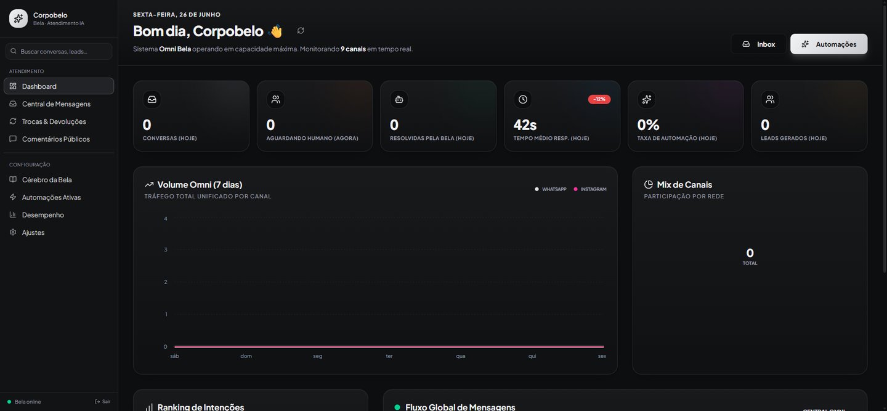Click the sparkle icon on Taxa de Automação card
This screenshot has width=887, height=411.
646,99
